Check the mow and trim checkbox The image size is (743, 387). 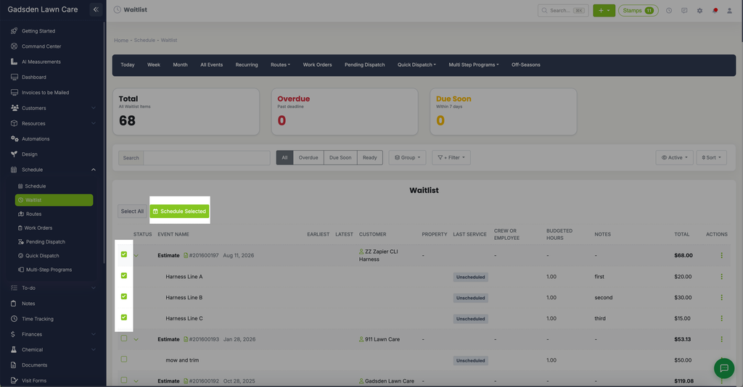[x=123, y=359]
